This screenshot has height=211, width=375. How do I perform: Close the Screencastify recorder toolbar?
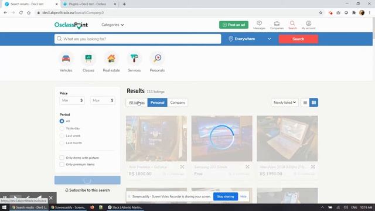pos(51,198)
